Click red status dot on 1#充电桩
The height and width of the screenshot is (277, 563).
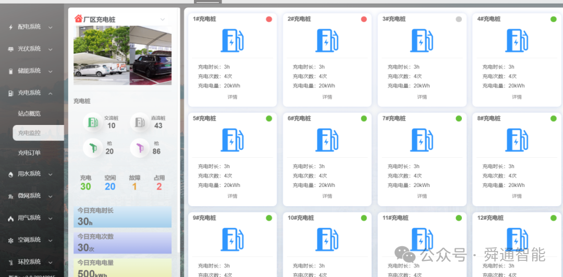[269, 19]
